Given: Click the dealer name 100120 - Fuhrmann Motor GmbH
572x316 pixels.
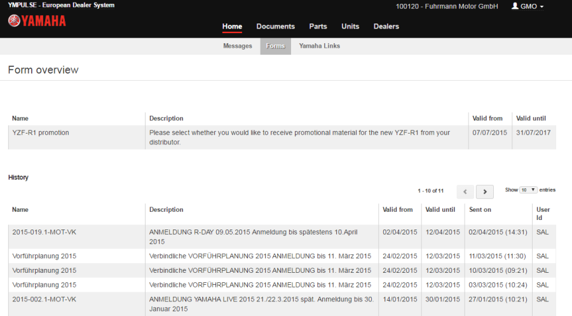Looking at the screenshot, I should tap(447, 6).
